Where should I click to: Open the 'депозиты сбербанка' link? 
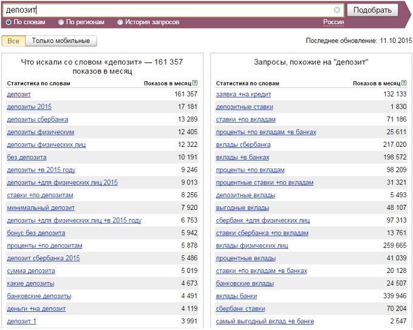(x=38, y=120)
